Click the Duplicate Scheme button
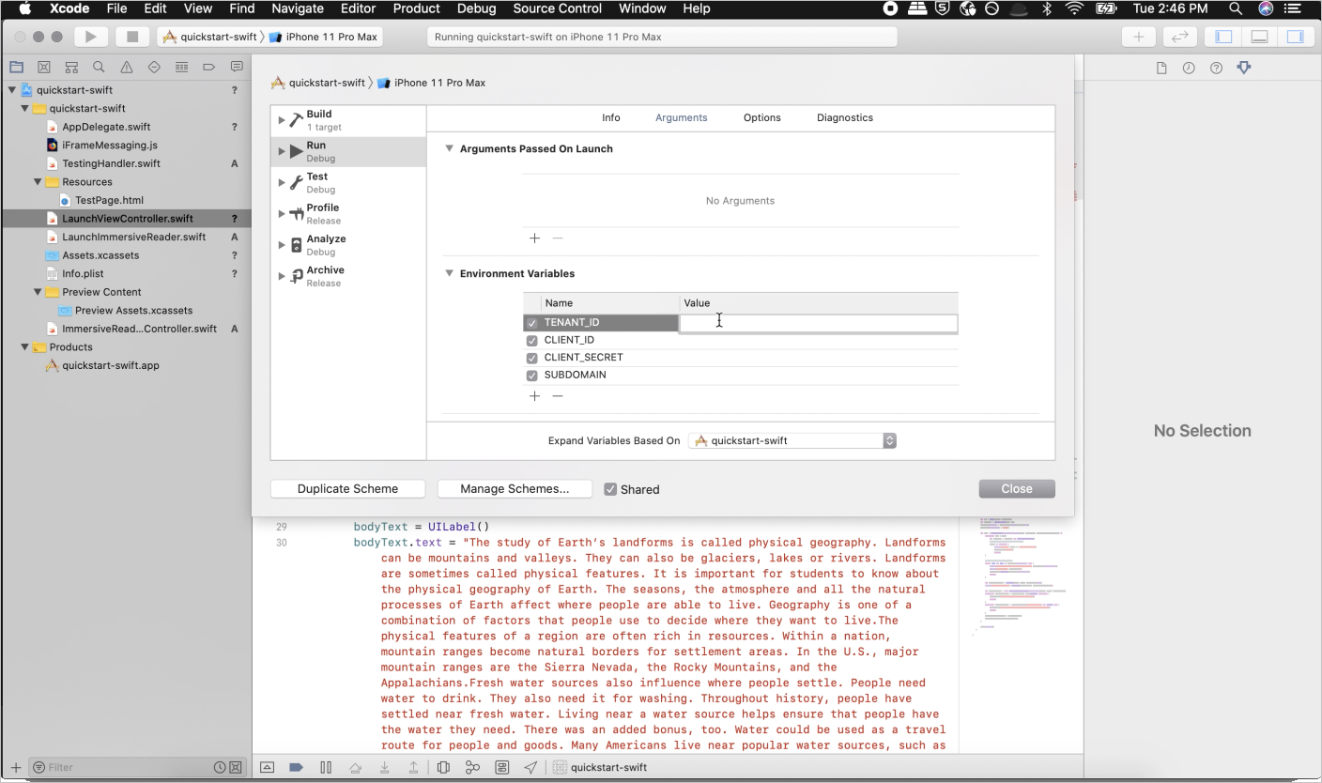Viewport: 1322px width, 783px height. [x=347, y=488]
